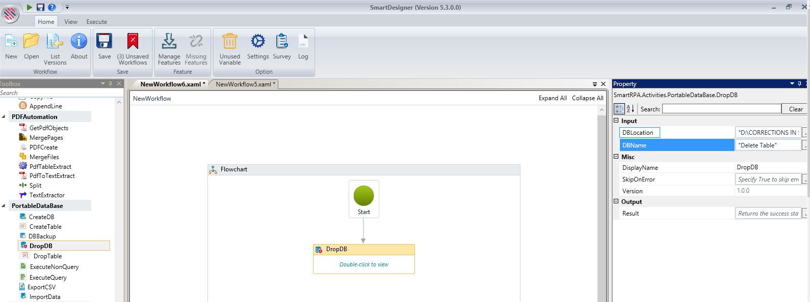Open Settings from the ribbon
Viewport: 810px width, 302px height.
click(x=257, y=42)
